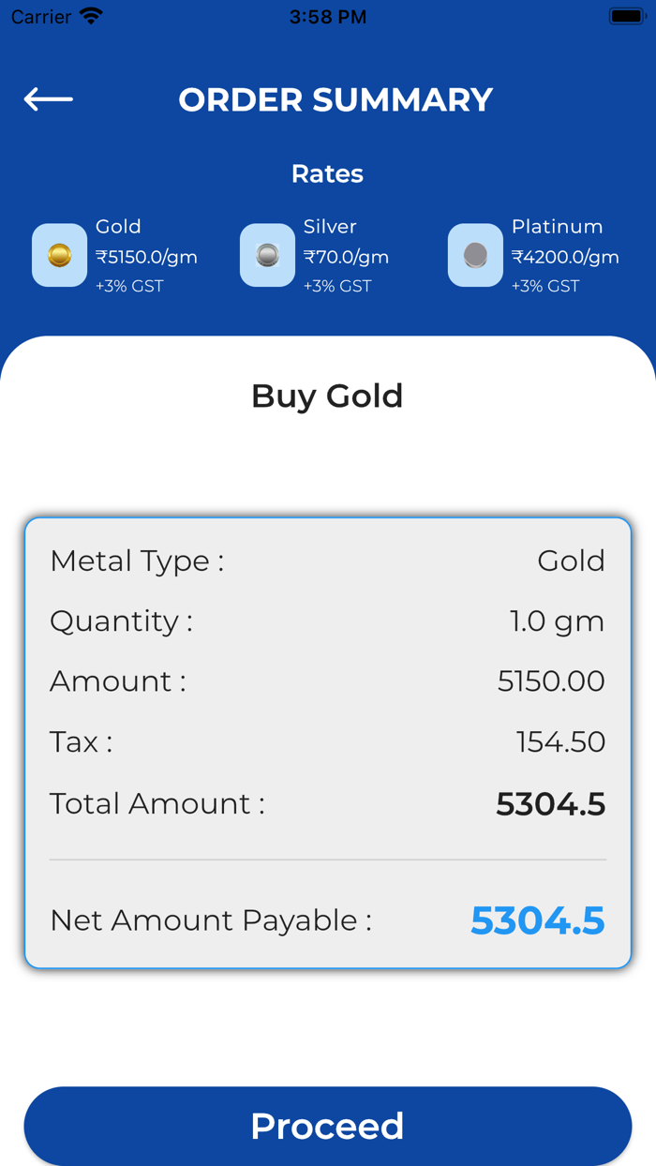This screenshot has width=656, height=1166.
Task: Select the Gold metal type in the summary
Action: pyautogui.click(x=571, y=561)
